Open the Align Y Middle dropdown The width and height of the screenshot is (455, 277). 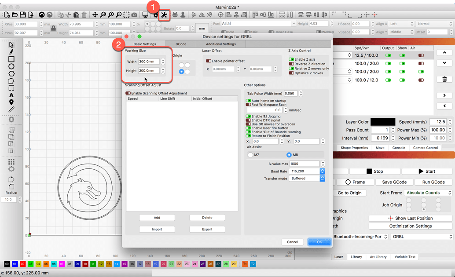(x=401, y=32)
